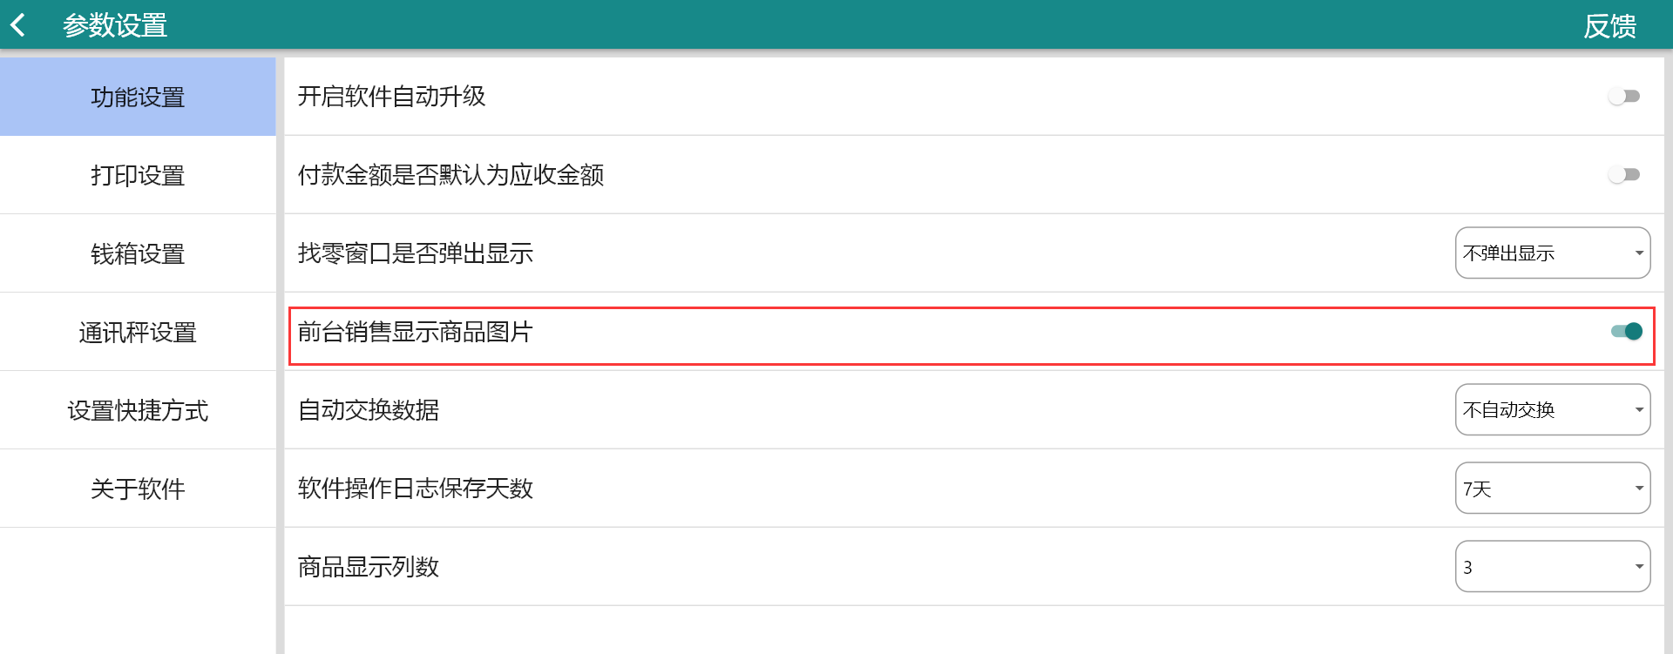
Task: Click the 参数设置 page title
Action: pos(115,25)
